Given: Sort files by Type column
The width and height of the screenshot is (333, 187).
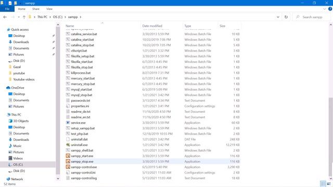Looking at the screenshot, I should [x=188, y=26].
